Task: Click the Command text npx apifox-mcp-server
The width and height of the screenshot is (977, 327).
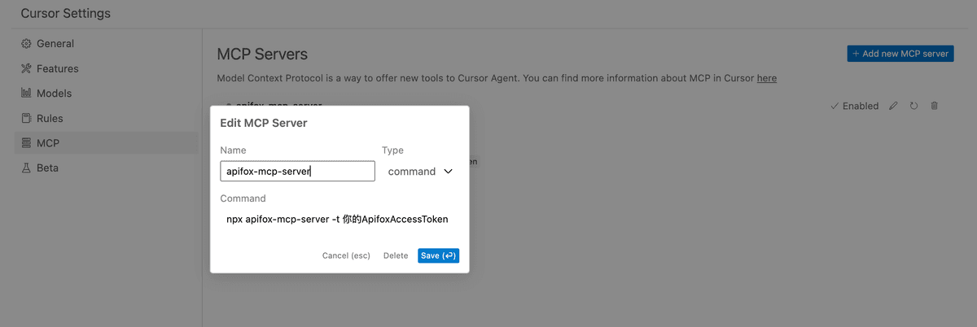Action: point(337,219)
